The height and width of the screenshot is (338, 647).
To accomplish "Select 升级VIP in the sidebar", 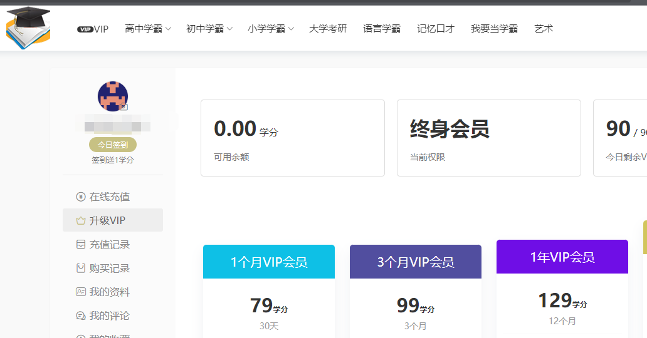I will pyautogui.click(x=113, y=220).
